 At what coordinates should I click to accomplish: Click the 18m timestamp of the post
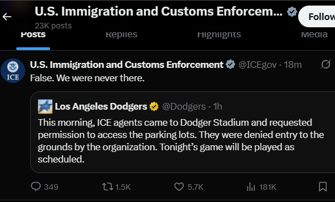pyautogui.click(x=293, y=65)
